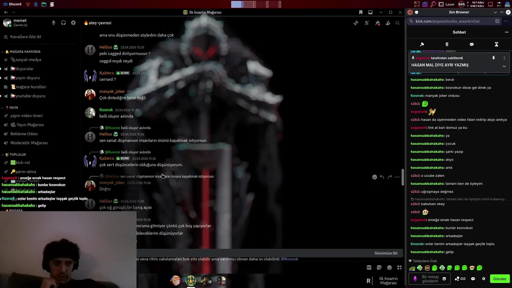512x288 pixels.
Task: Clear chat with trash icon
Action: 447,44
